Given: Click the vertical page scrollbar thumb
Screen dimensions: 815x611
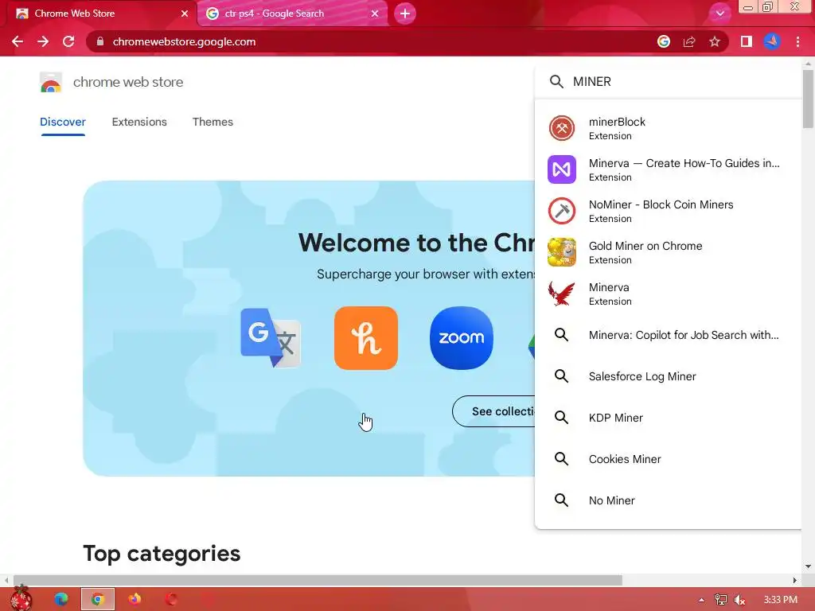Looking at the screenshot, I should tap(808, 99).
